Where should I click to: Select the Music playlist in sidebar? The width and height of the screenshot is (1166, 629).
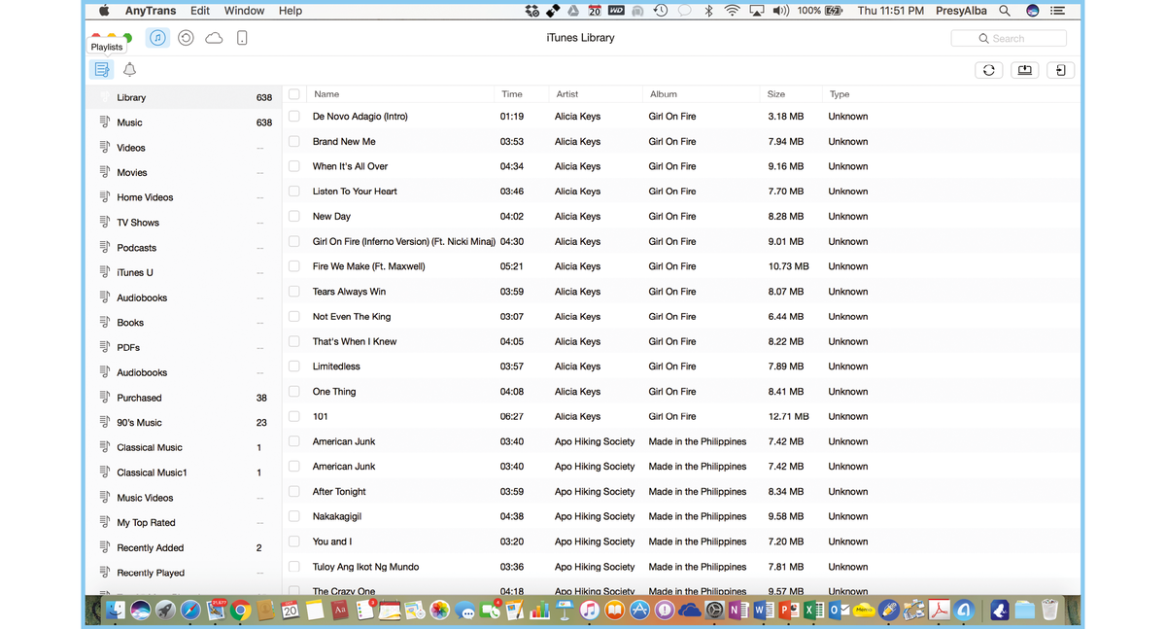[184, 122]
